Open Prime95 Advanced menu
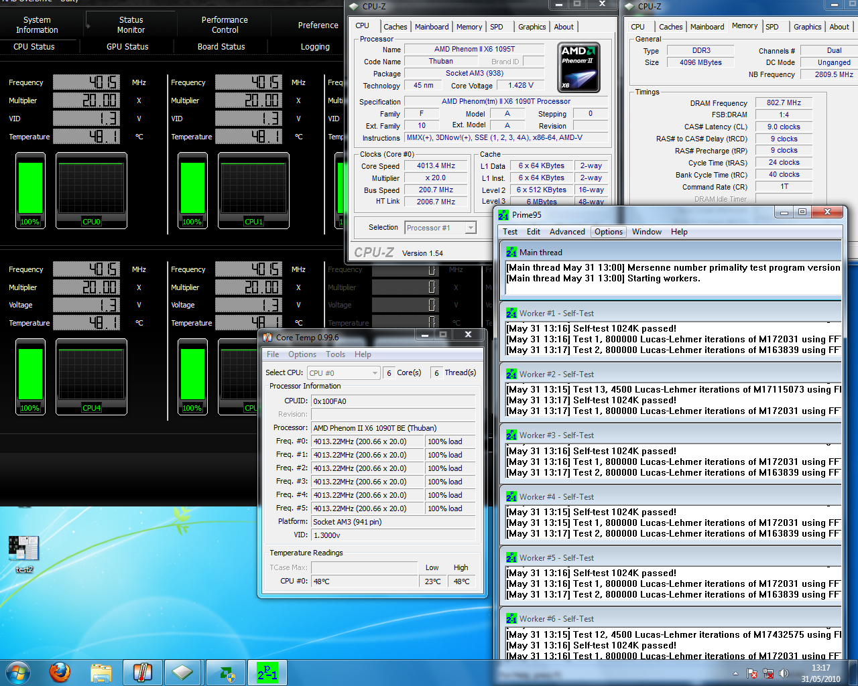858x686 pixels. (x=567, y=232)
